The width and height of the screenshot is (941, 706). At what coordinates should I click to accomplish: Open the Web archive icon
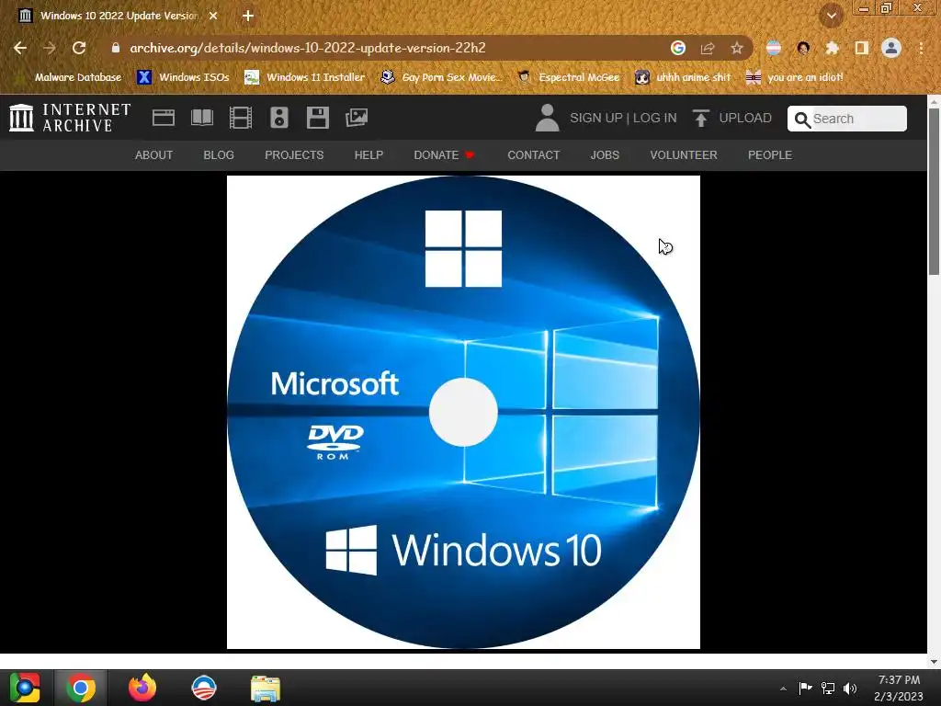point(164,118)
